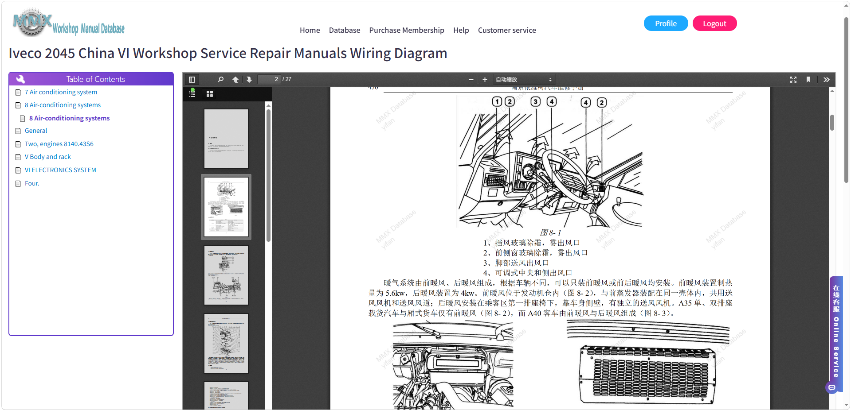This screenshot has height=410, width=851.
Task: Open VI ELECTRONICS SYSTEM chapter
Action: (60, 170)
